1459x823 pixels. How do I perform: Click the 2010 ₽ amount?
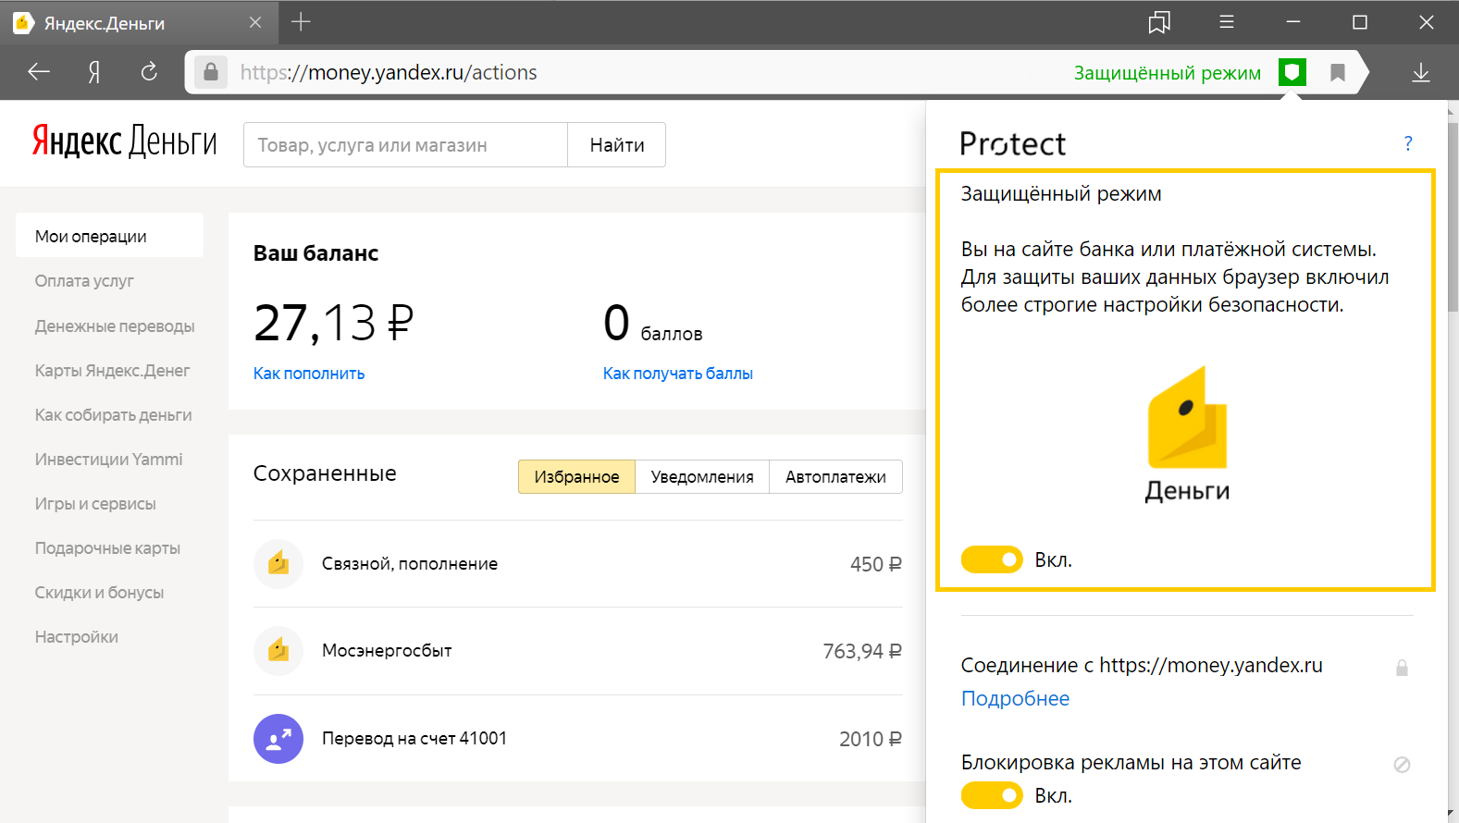tap(871, 739)
